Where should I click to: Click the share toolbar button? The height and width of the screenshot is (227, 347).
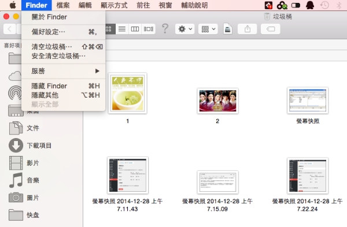click(247, 29)
